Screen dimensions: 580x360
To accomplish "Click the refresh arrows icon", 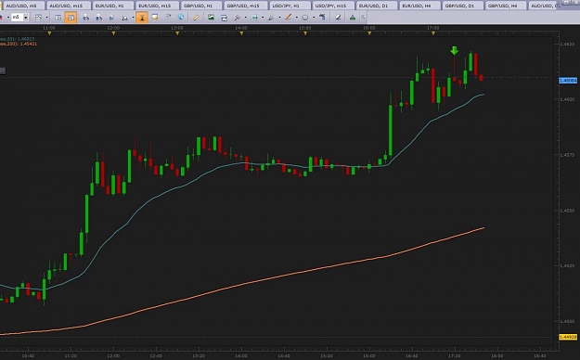I will point(224,17).
